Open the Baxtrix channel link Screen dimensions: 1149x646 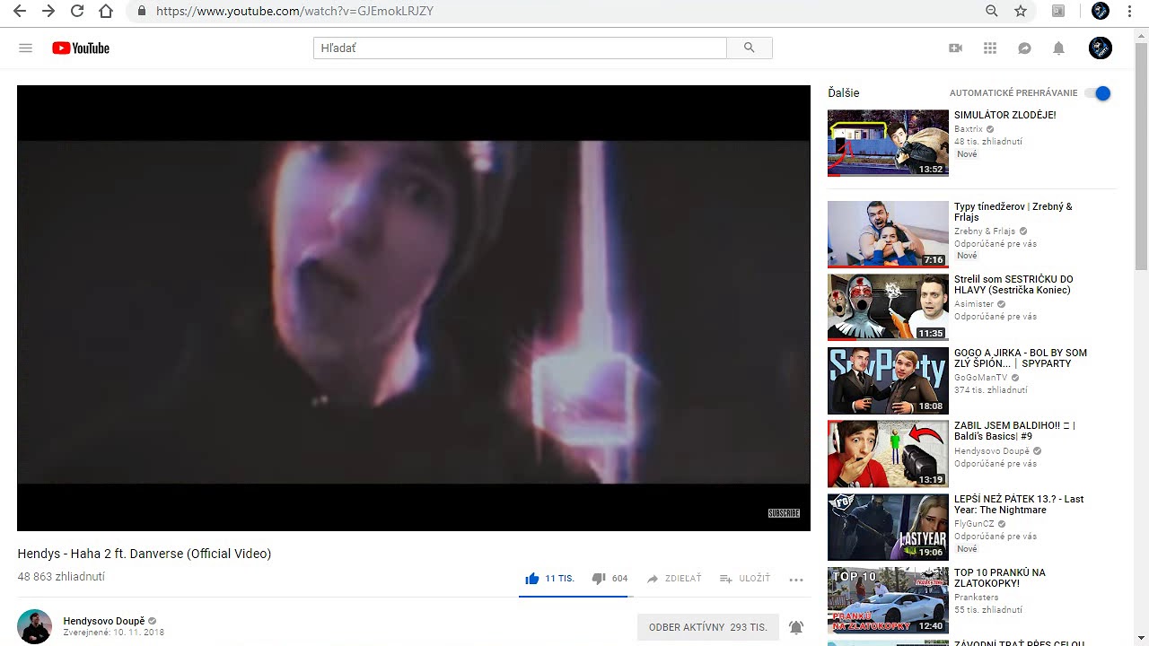pos(969,129)
